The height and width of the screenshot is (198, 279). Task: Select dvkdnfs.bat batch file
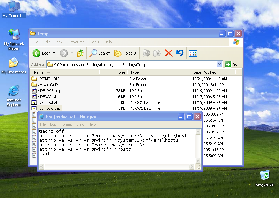(x=45, y=102)
